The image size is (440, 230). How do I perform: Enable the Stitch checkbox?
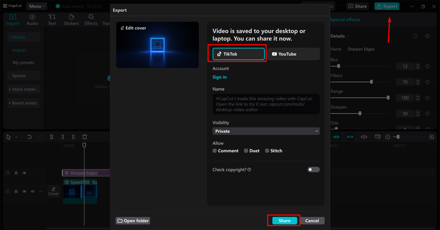[x=267, y=151]
